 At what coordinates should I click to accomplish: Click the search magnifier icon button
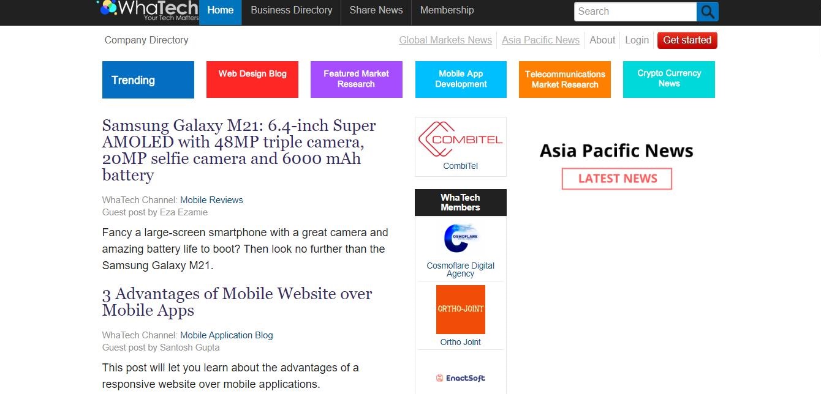point(708,12)
